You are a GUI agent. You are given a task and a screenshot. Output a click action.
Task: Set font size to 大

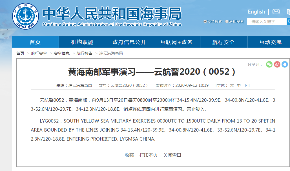click(232, 85)
